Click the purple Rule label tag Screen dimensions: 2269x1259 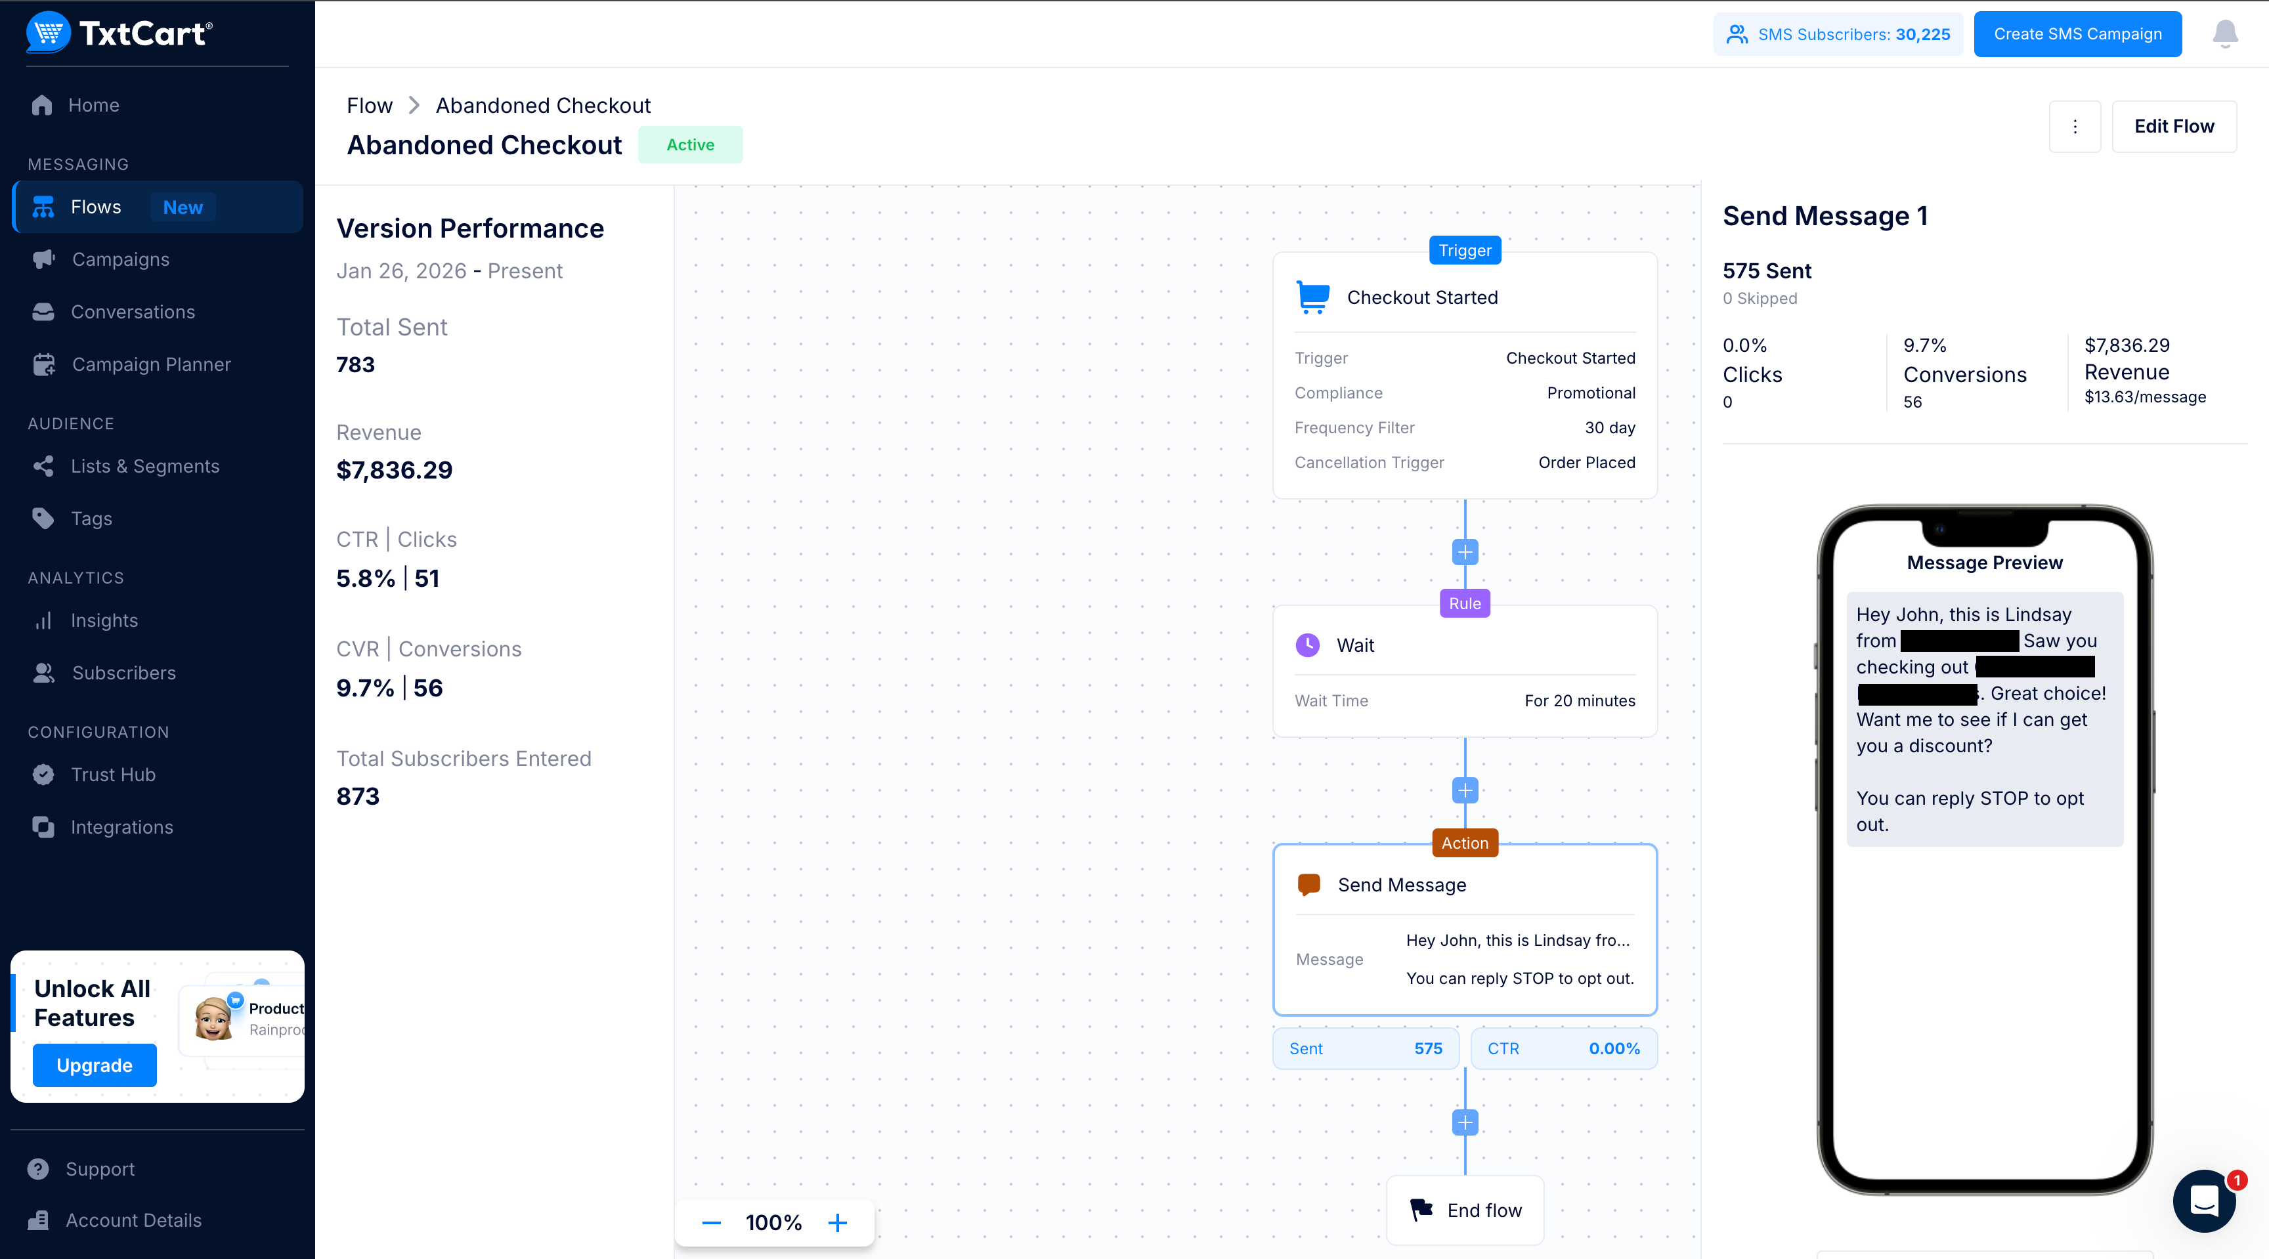(x=1465, y=604)
